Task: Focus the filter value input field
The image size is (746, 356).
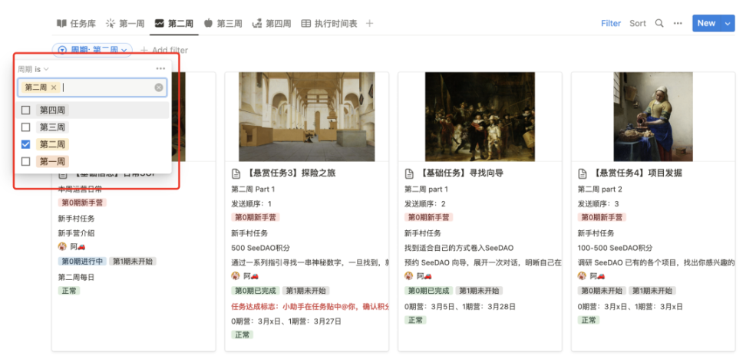Action: [x=92, y=87]
